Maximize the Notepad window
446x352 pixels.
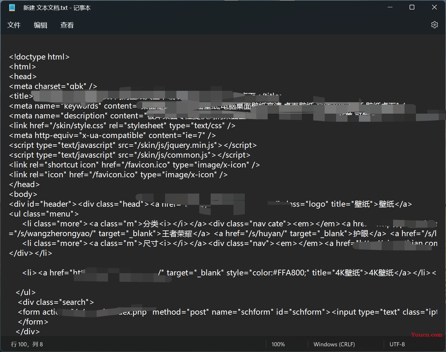coord(412,7)
